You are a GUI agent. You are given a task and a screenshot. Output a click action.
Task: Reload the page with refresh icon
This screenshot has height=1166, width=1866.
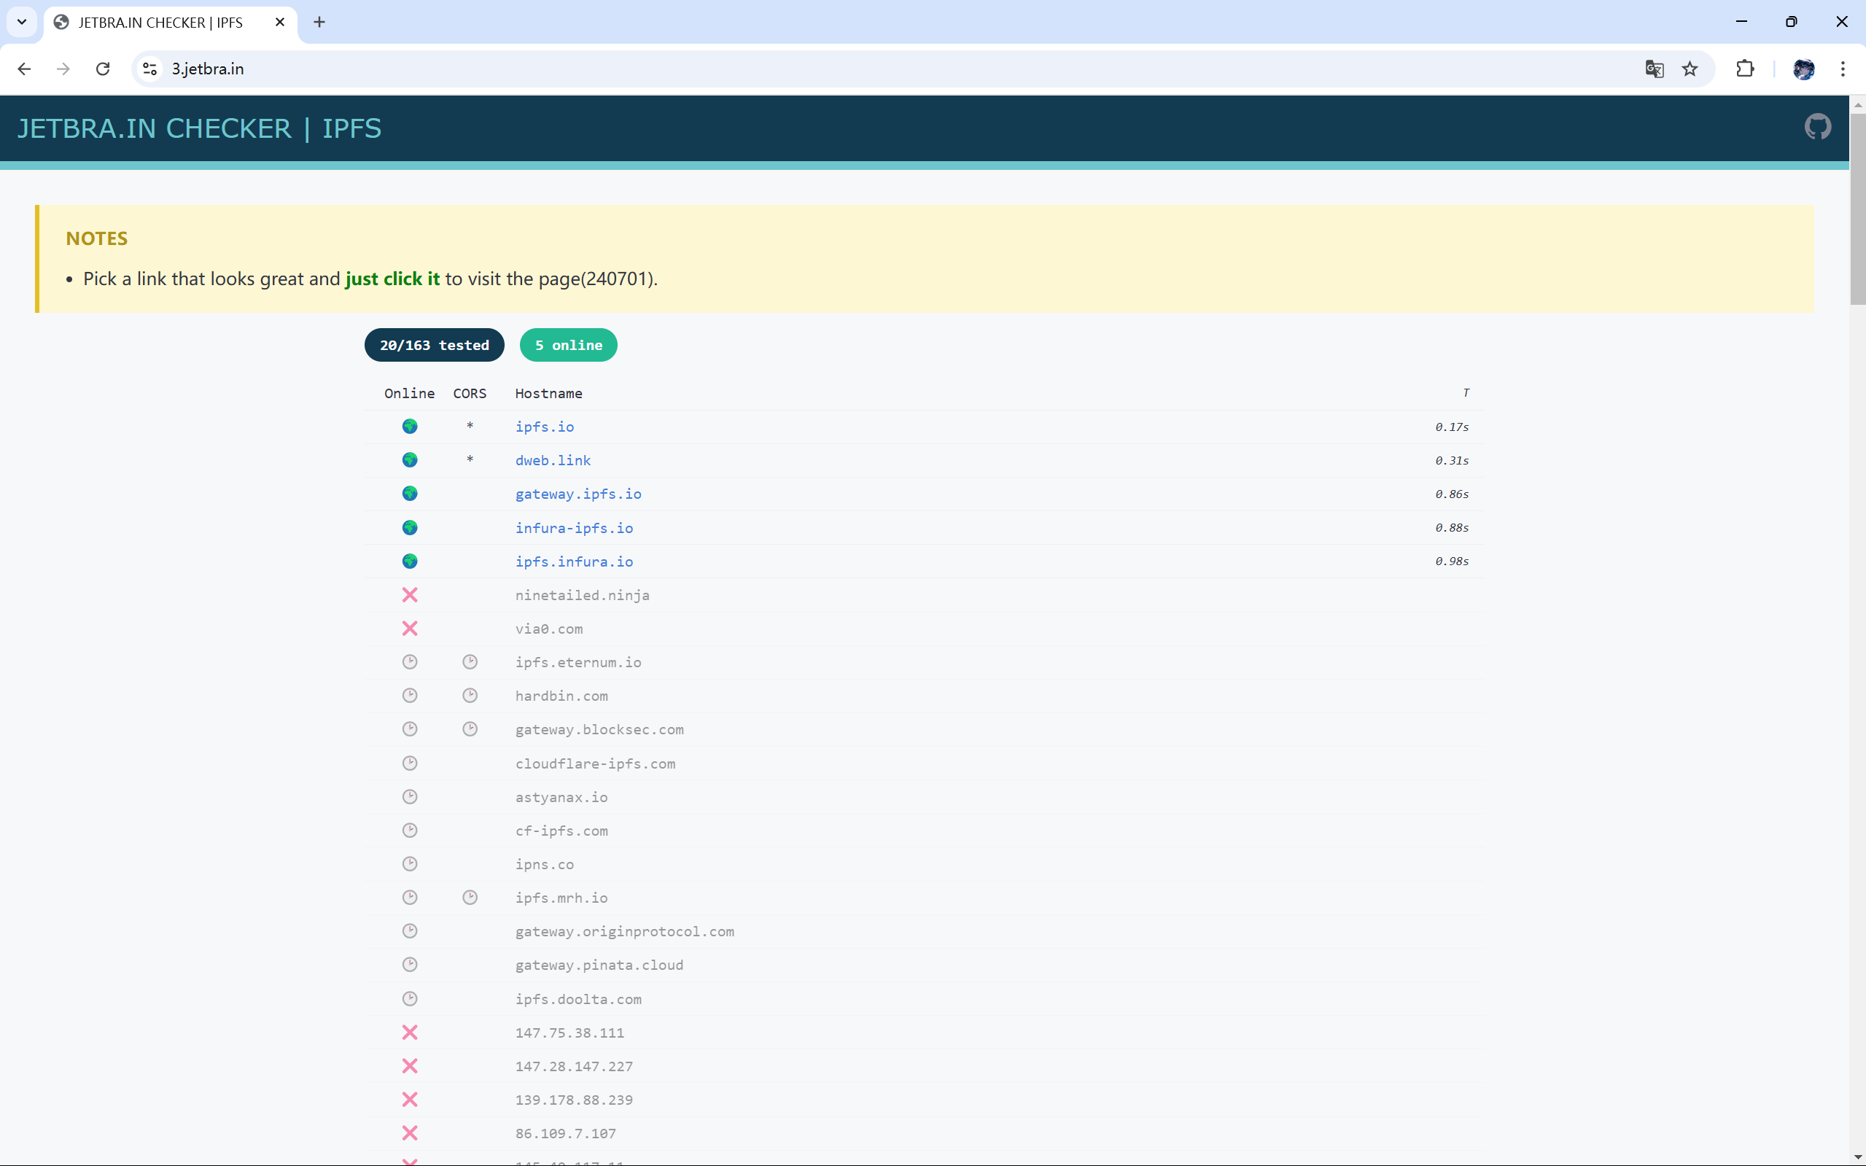[x=103, y=69]
